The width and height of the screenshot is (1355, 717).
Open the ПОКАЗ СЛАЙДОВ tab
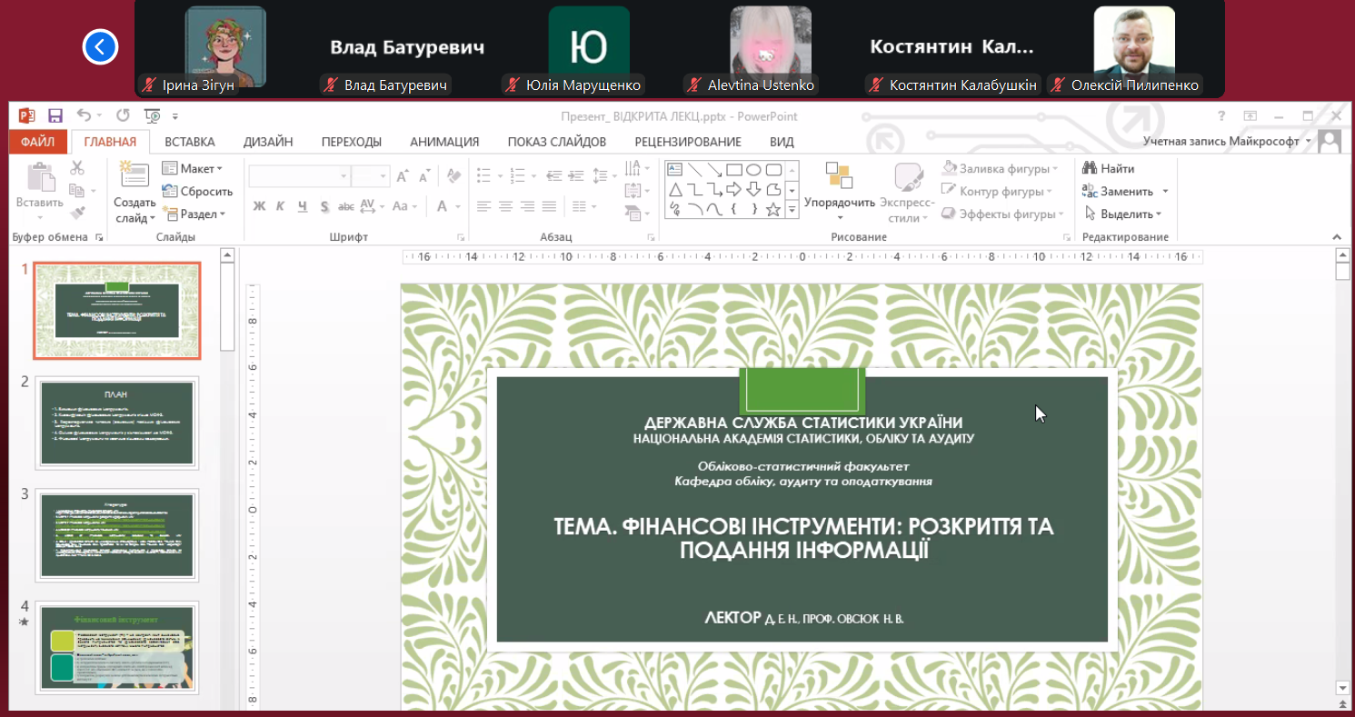point(556,142)
